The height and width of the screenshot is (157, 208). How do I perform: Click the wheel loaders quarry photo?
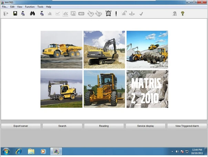point(147,50)
